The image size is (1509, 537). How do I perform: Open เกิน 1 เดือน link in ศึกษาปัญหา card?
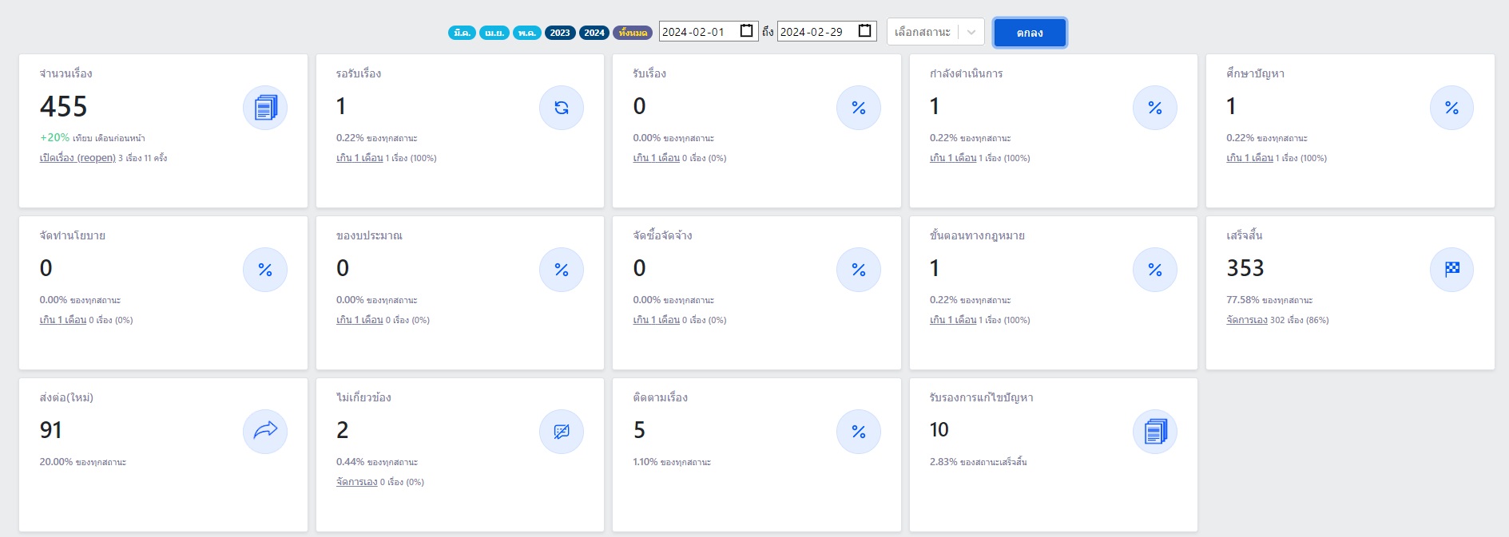(x=1249, y=158)
